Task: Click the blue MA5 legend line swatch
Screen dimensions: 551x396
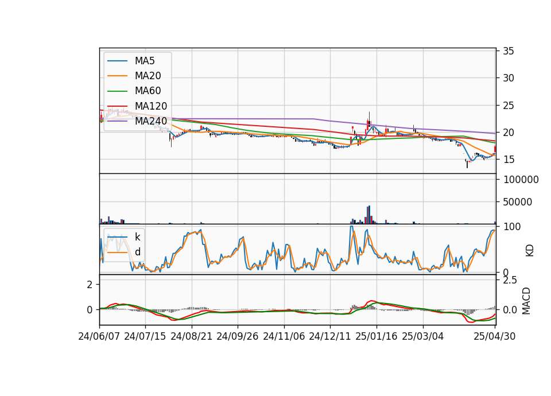Action: (117, 61)
